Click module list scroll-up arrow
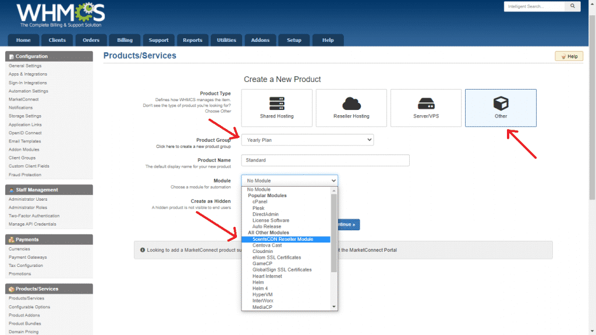 coord(334,190)
